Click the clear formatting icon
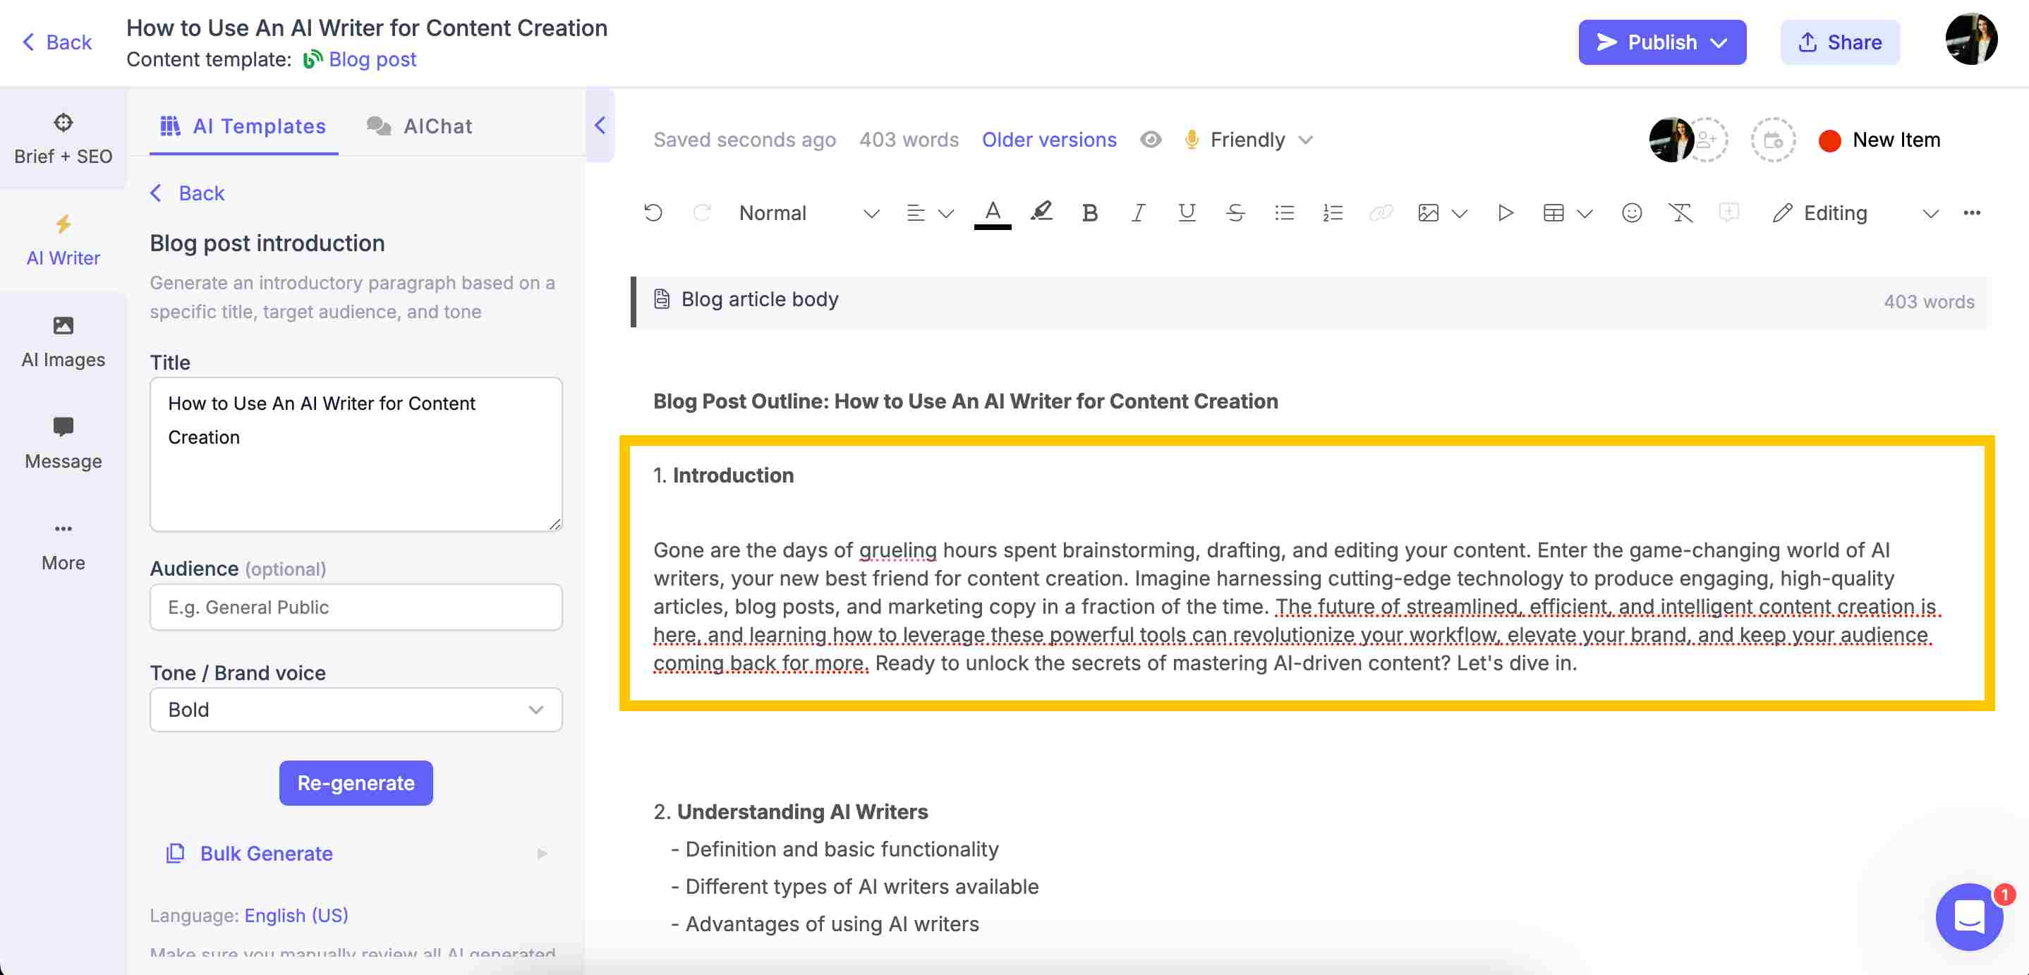 1680,212
